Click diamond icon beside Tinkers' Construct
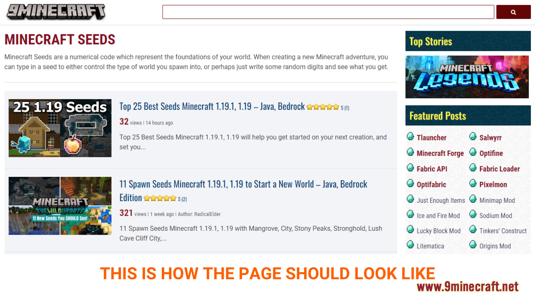Viewport: 535px width, 301px height. 473,230
